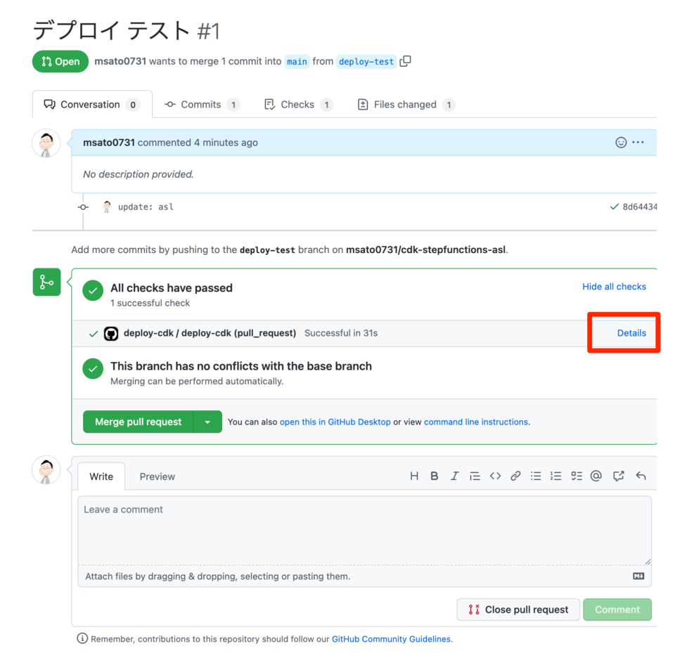
Task: Insert a heading using the H icon
Action: pyautogui.click(x=414, y=476)
